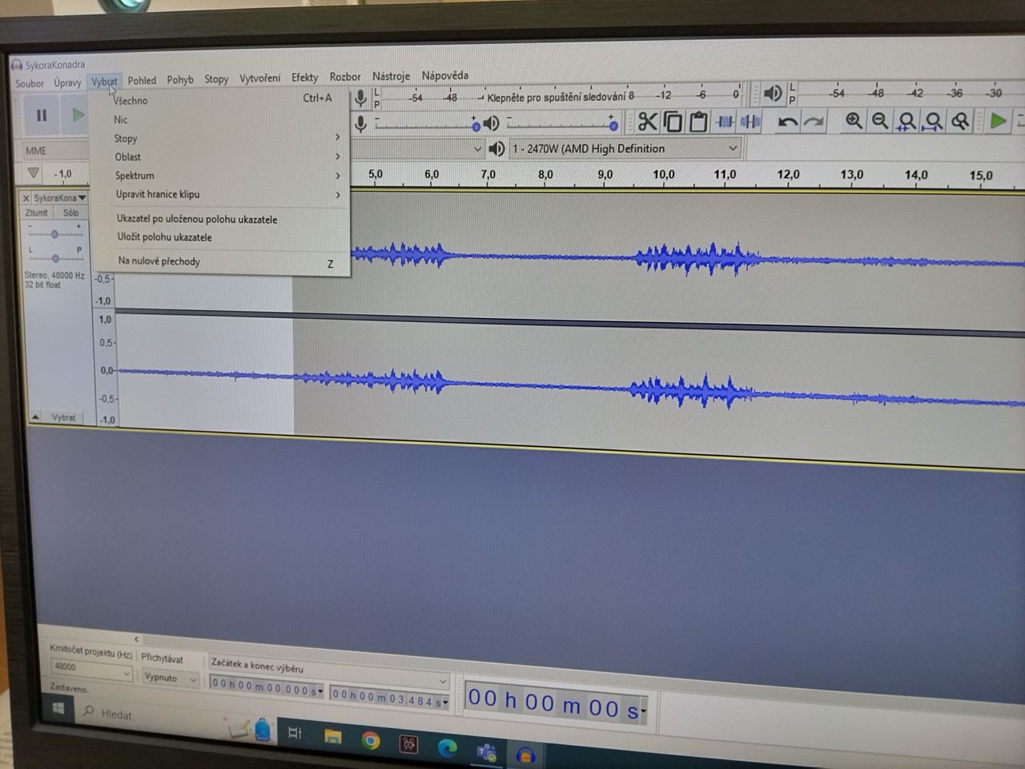Click the speaker icon beside playback volume slider

pyautogui.click(x=492, y=123)
